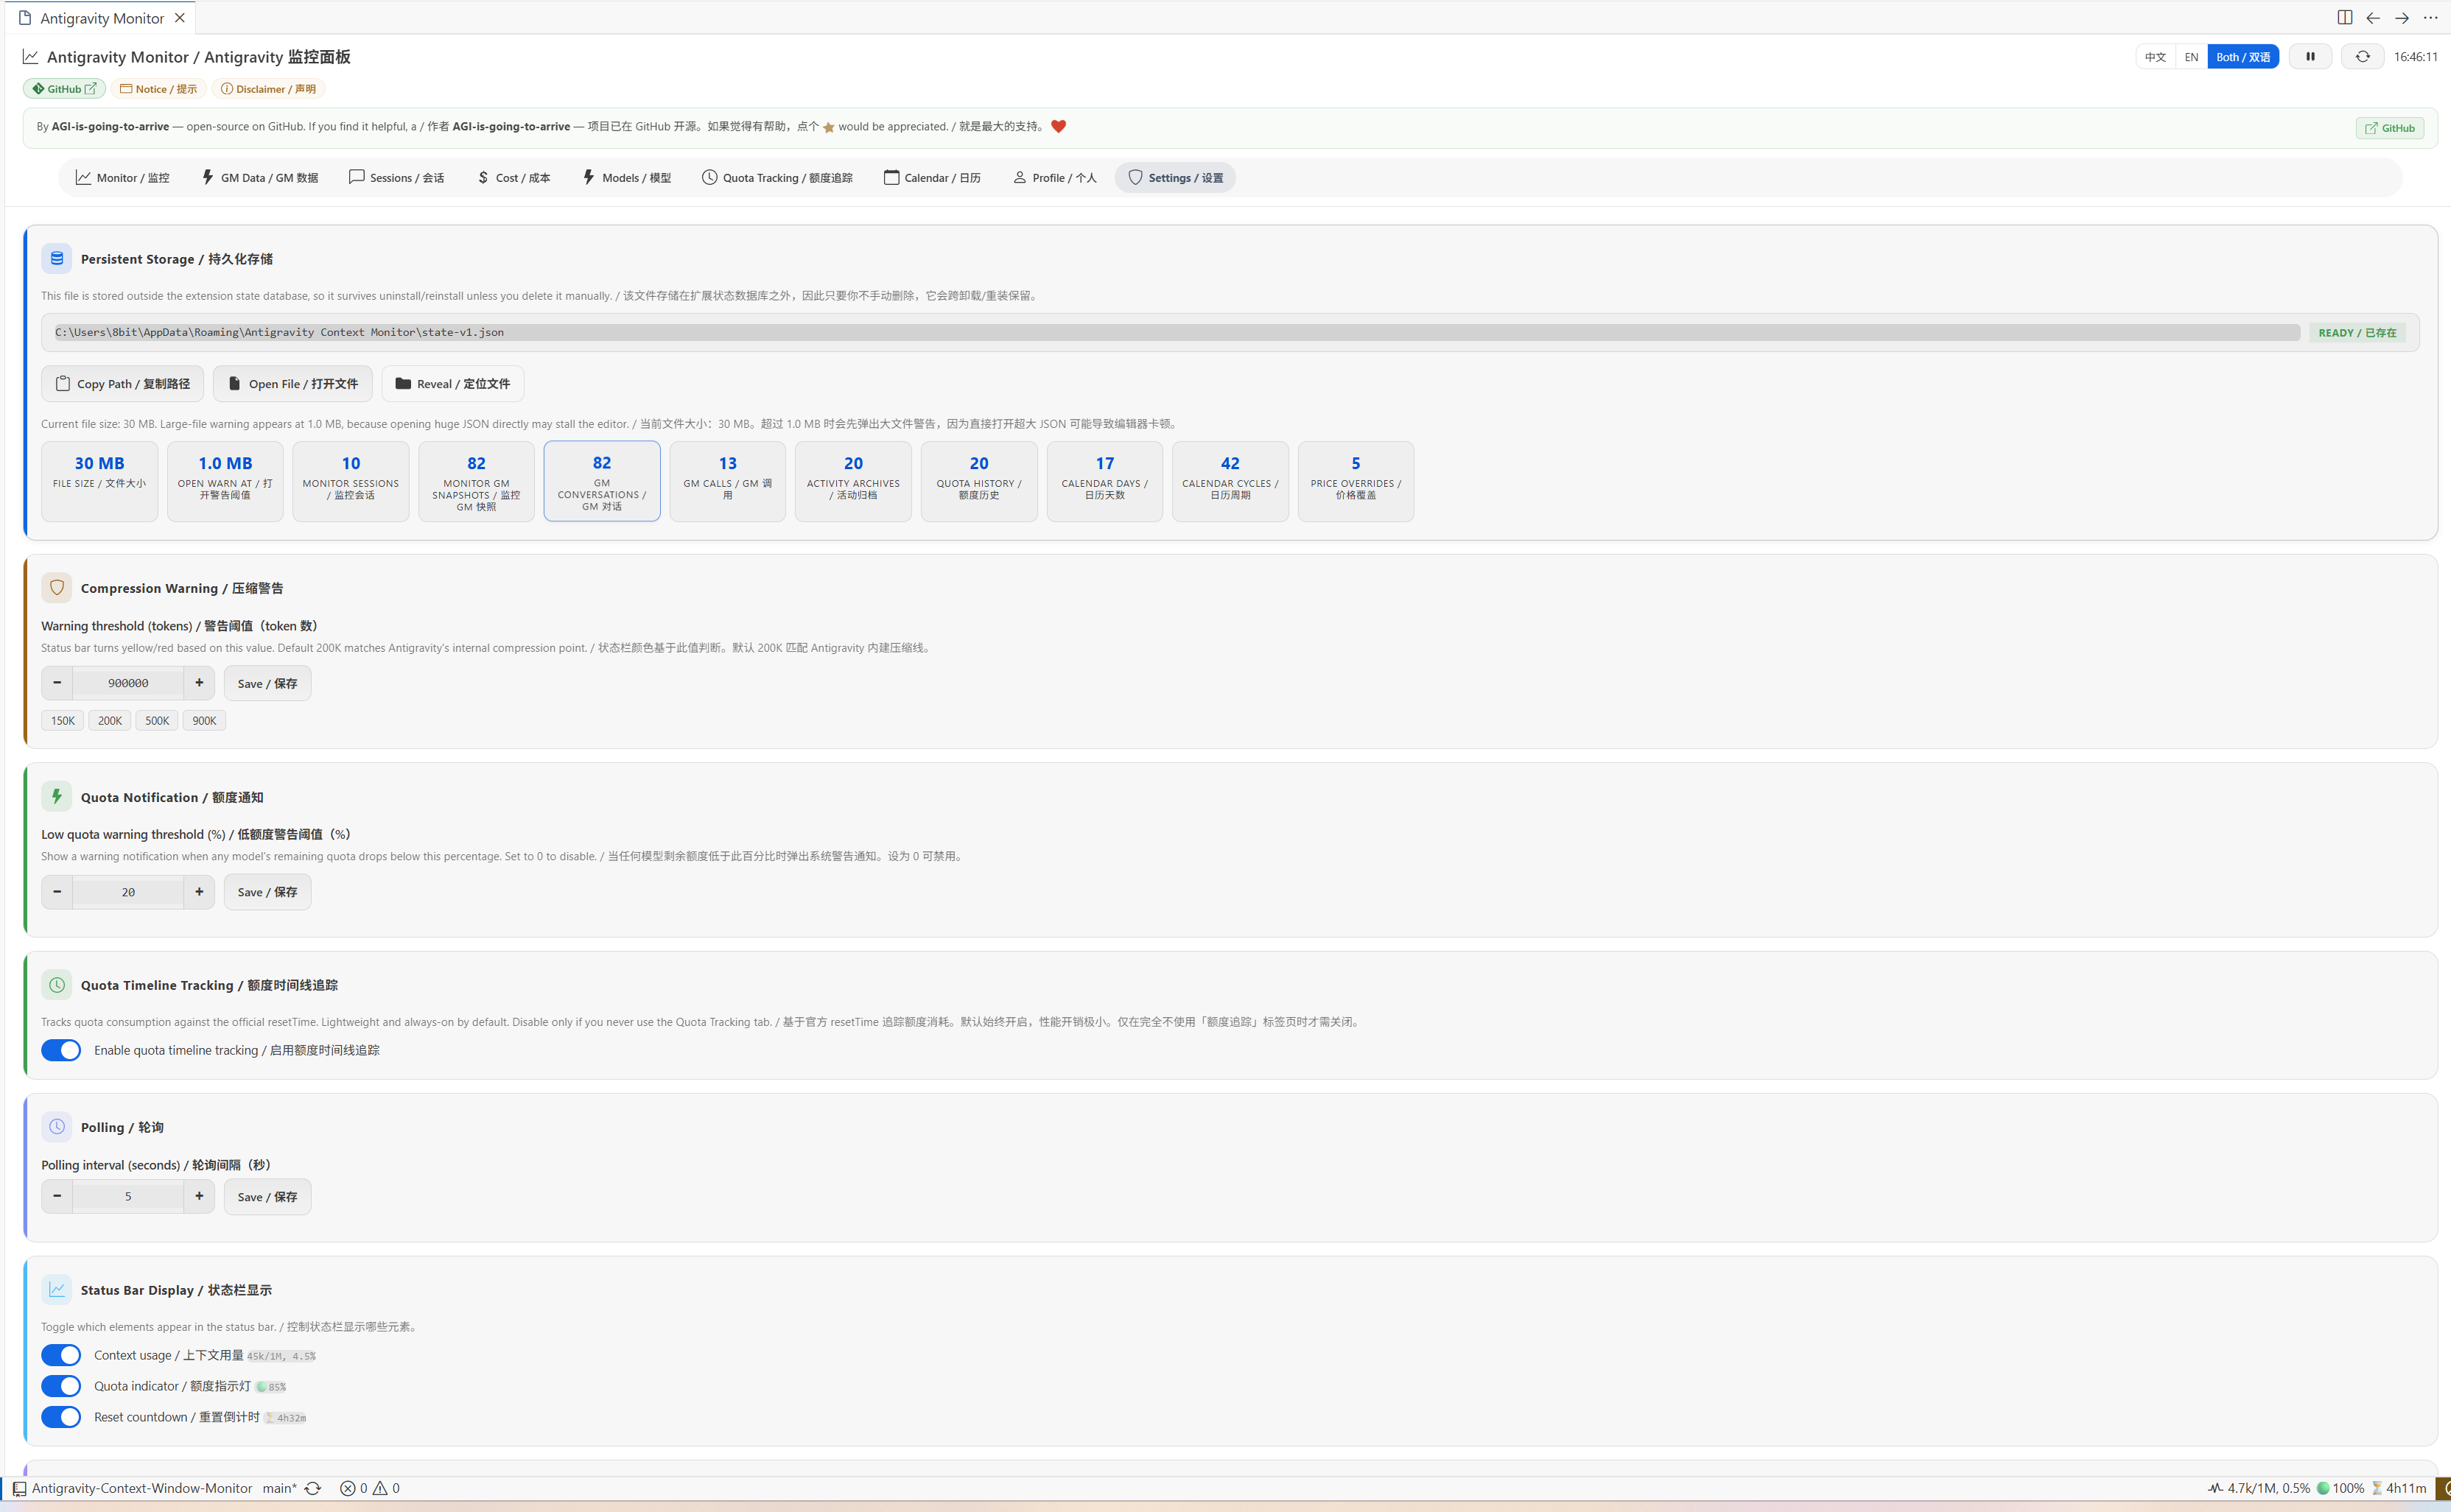This screenshot has width=2451, height=1512.
Task: Click the chart icon beside Antigravity Monitor title
Action: [31, 57]
